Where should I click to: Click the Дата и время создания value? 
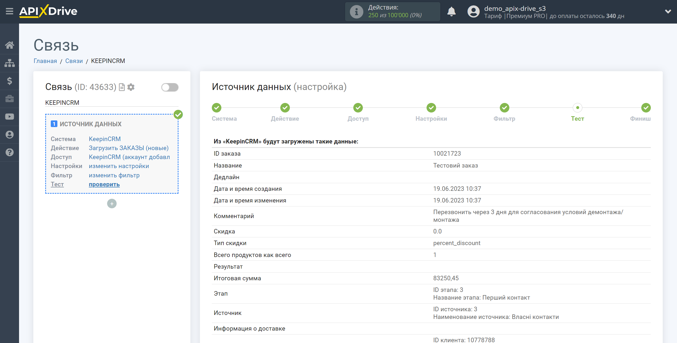coord(457,189)
